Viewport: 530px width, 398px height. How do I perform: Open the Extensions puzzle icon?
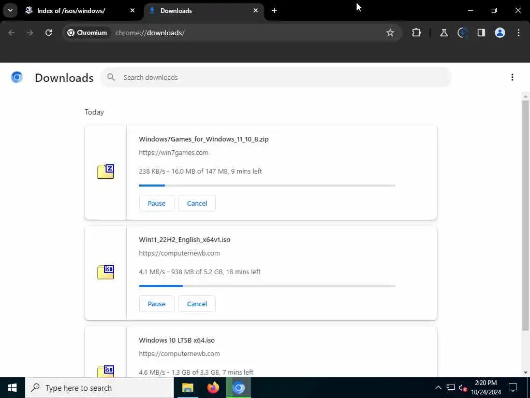417,33
